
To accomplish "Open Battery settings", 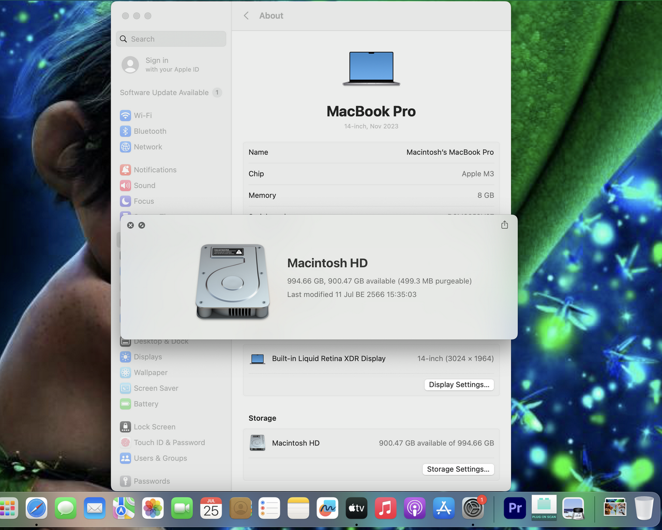I will pyautogui.click(x=139, y=404).
